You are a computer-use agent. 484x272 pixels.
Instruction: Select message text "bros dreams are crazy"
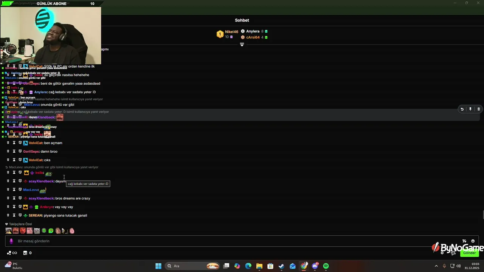point(73,198)
